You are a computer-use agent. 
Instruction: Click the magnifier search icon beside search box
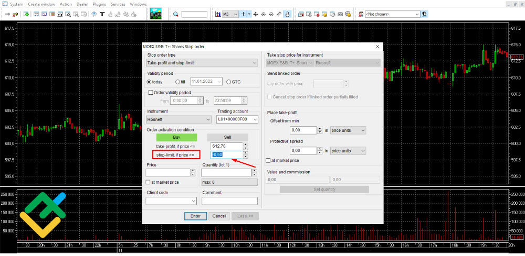point(176,14)
